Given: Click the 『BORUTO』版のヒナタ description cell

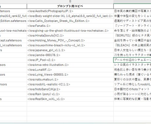Looking at the screenshot, I should 132,36.
